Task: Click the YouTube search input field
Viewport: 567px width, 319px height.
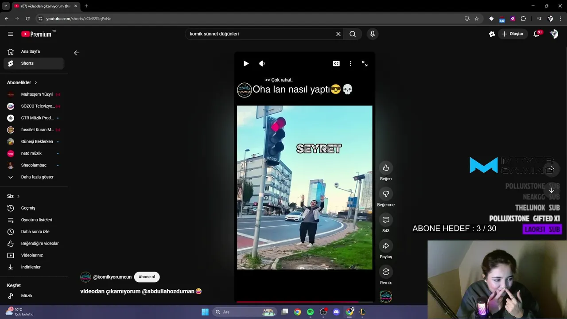Action: (x=260, y=34)
